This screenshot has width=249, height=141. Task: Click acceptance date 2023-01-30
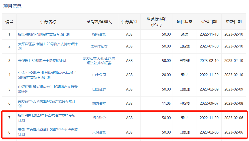[209, 46]
